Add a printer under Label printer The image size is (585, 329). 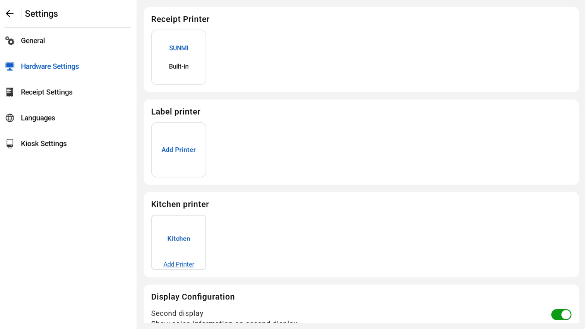coord(179,150)
